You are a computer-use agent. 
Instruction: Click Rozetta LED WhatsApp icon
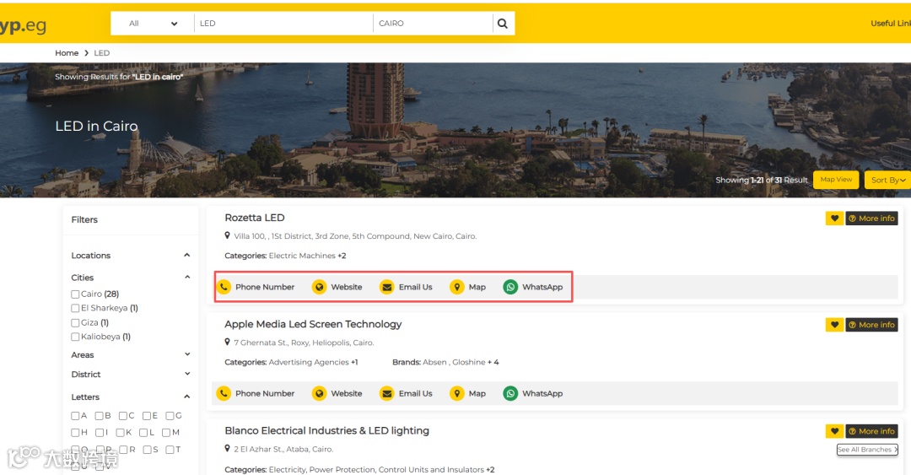pyautogui.click(x=510, y=287)
